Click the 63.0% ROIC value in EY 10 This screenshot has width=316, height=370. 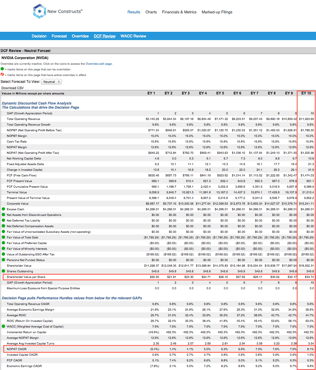click(310, 321)
